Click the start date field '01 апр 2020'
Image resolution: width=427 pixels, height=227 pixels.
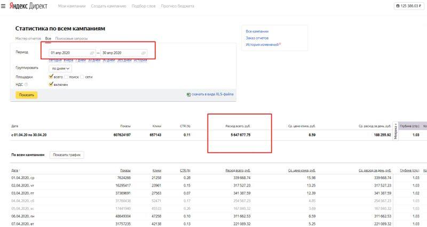click(66, 53)
